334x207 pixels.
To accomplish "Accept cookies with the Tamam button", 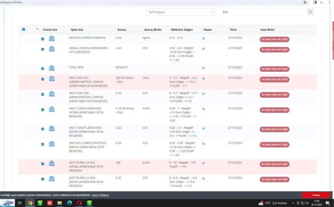I will [316, 195].
